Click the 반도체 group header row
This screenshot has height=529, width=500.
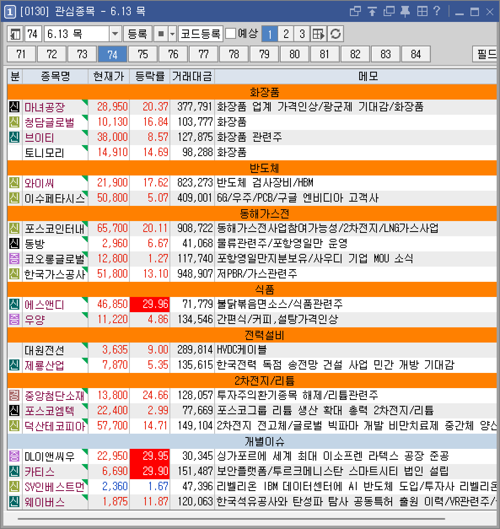point(252,167)
